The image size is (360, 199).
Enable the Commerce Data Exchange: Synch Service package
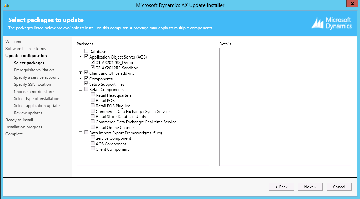pyautogui.click(x=92, y=111)
